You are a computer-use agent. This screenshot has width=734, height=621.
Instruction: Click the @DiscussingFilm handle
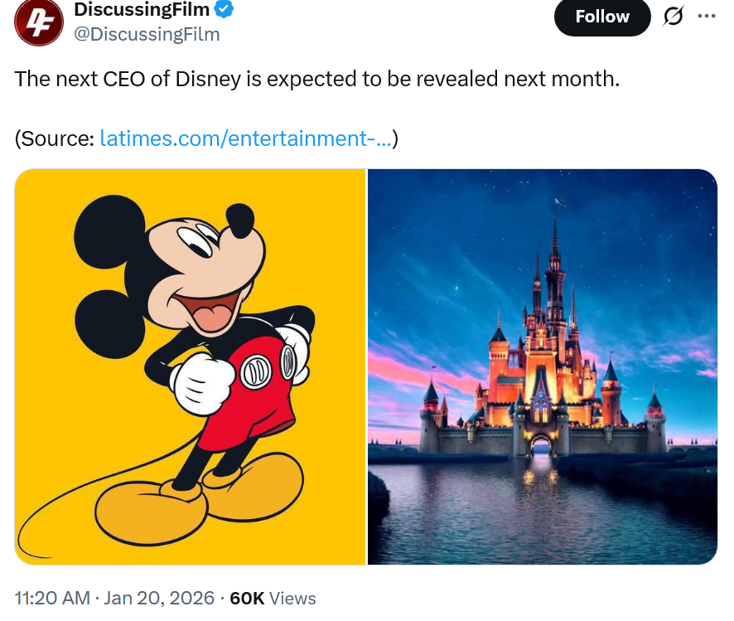(147, 34)
